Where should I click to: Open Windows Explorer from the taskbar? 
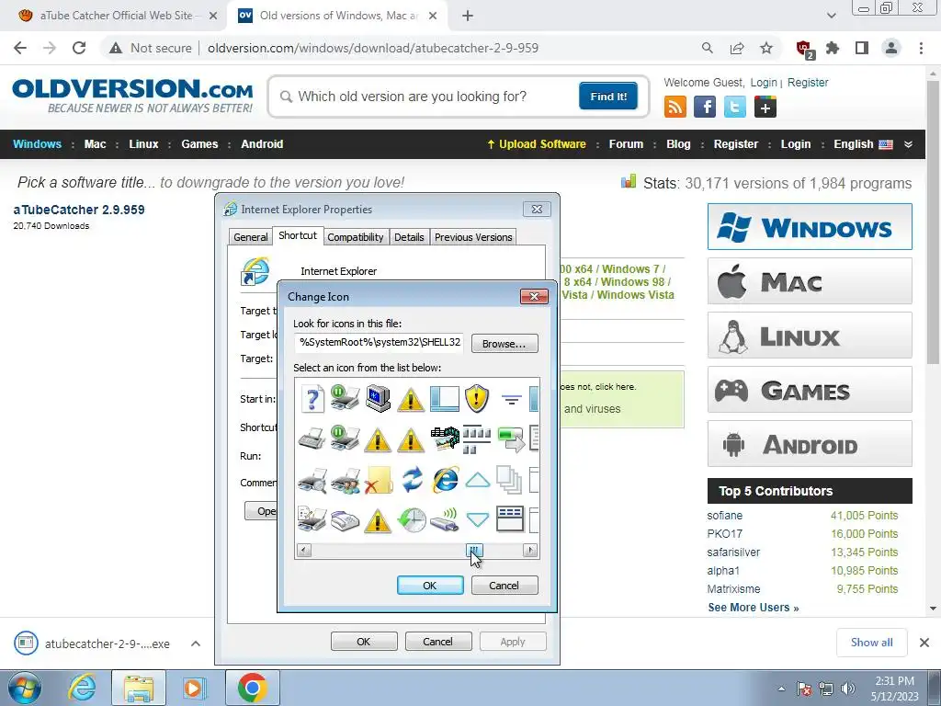pos(139,688)
